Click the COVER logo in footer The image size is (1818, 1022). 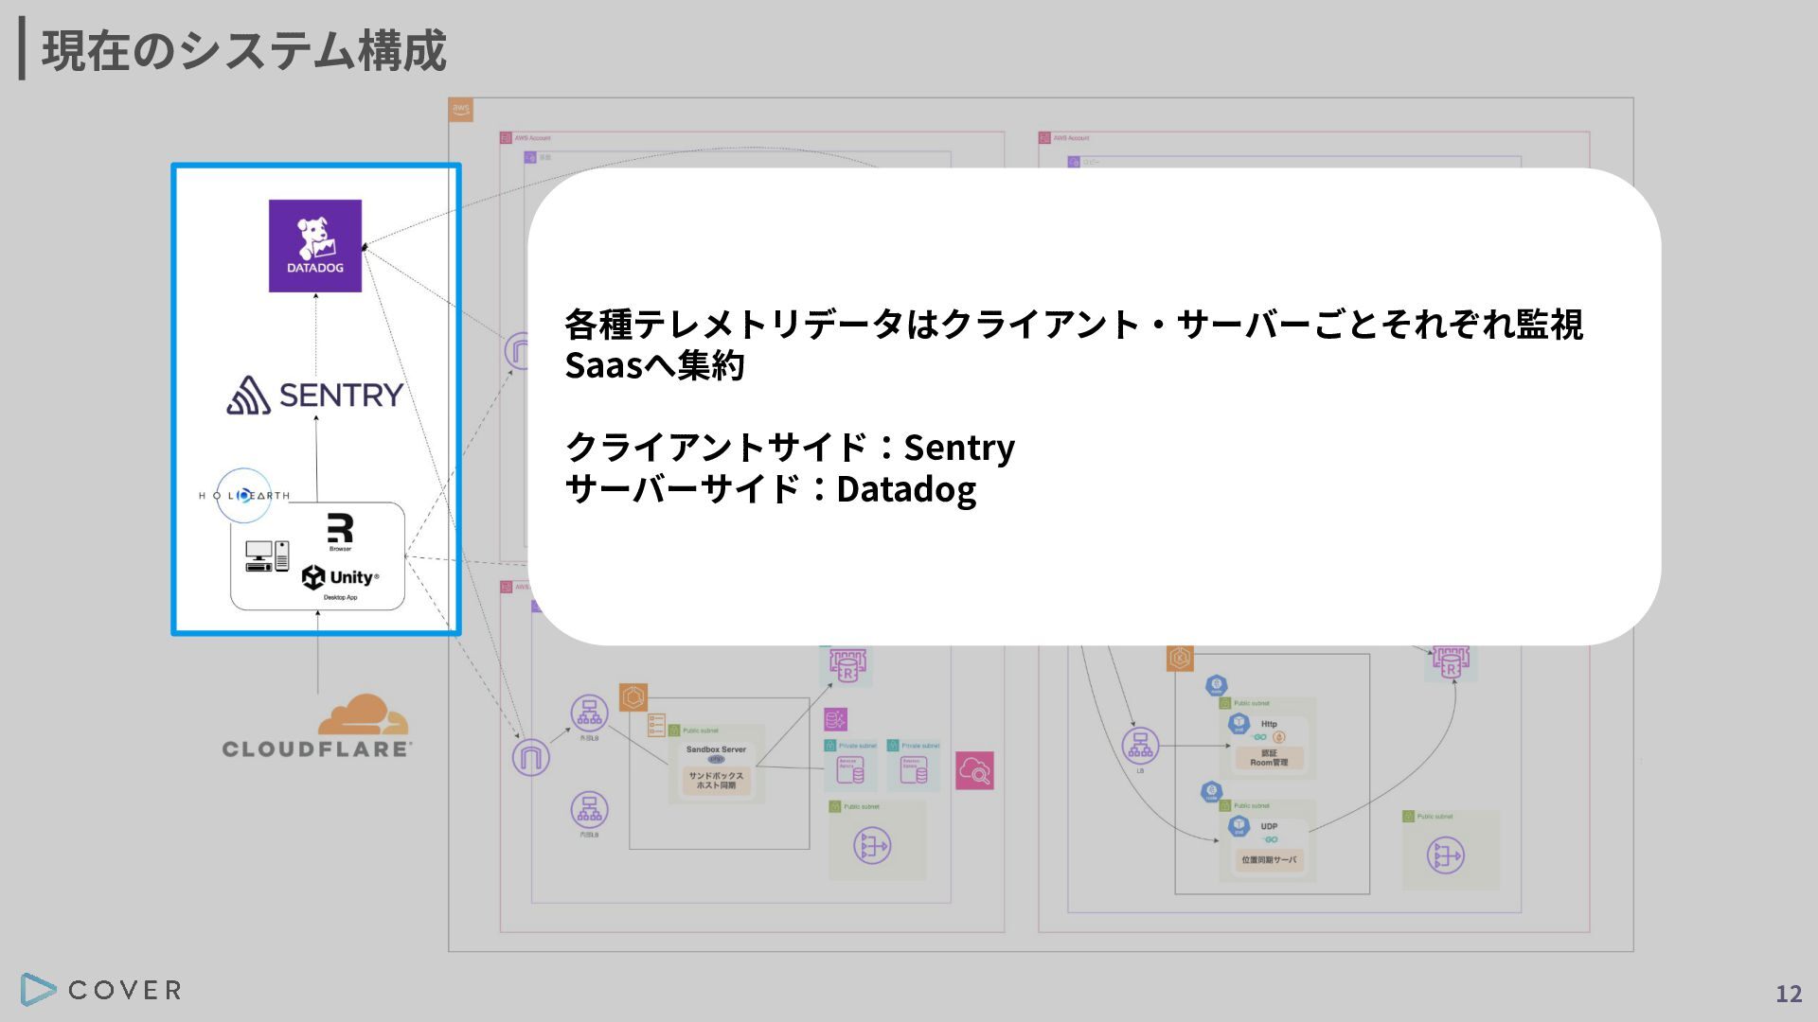tap(101, 990)
